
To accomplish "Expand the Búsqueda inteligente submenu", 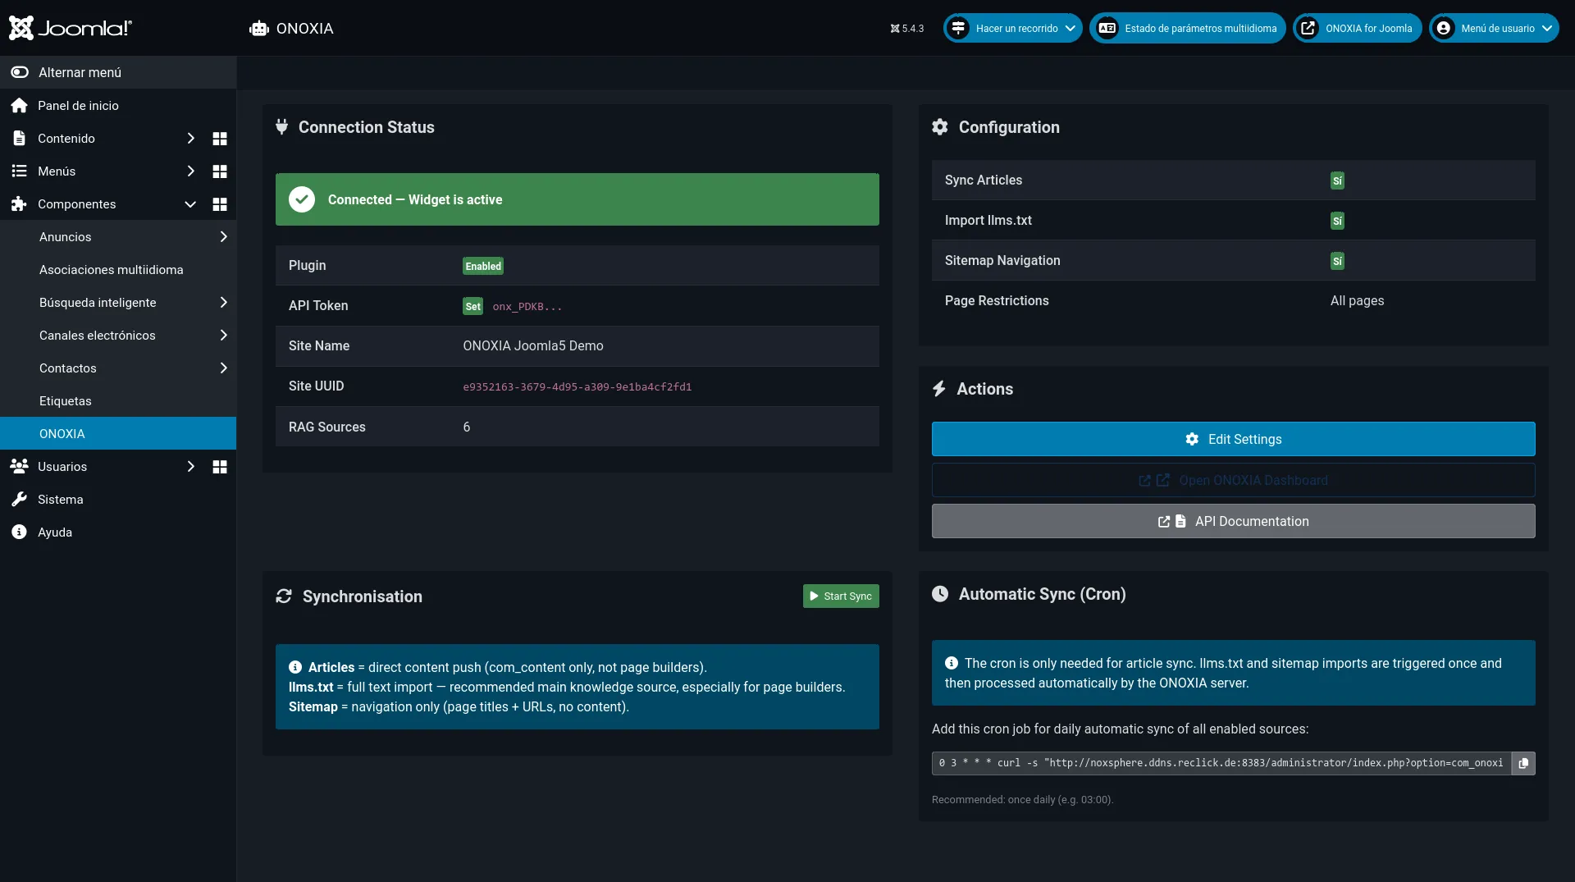I will click(223, 302).
